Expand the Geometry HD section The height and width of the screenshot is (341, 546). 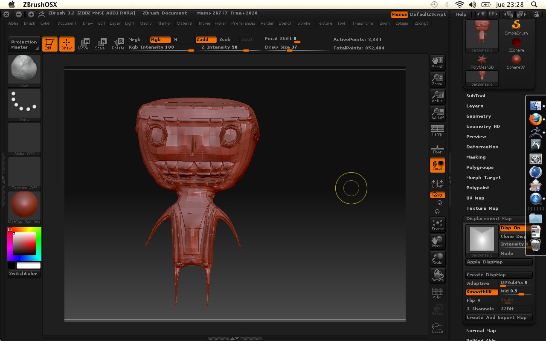point(483,126)
